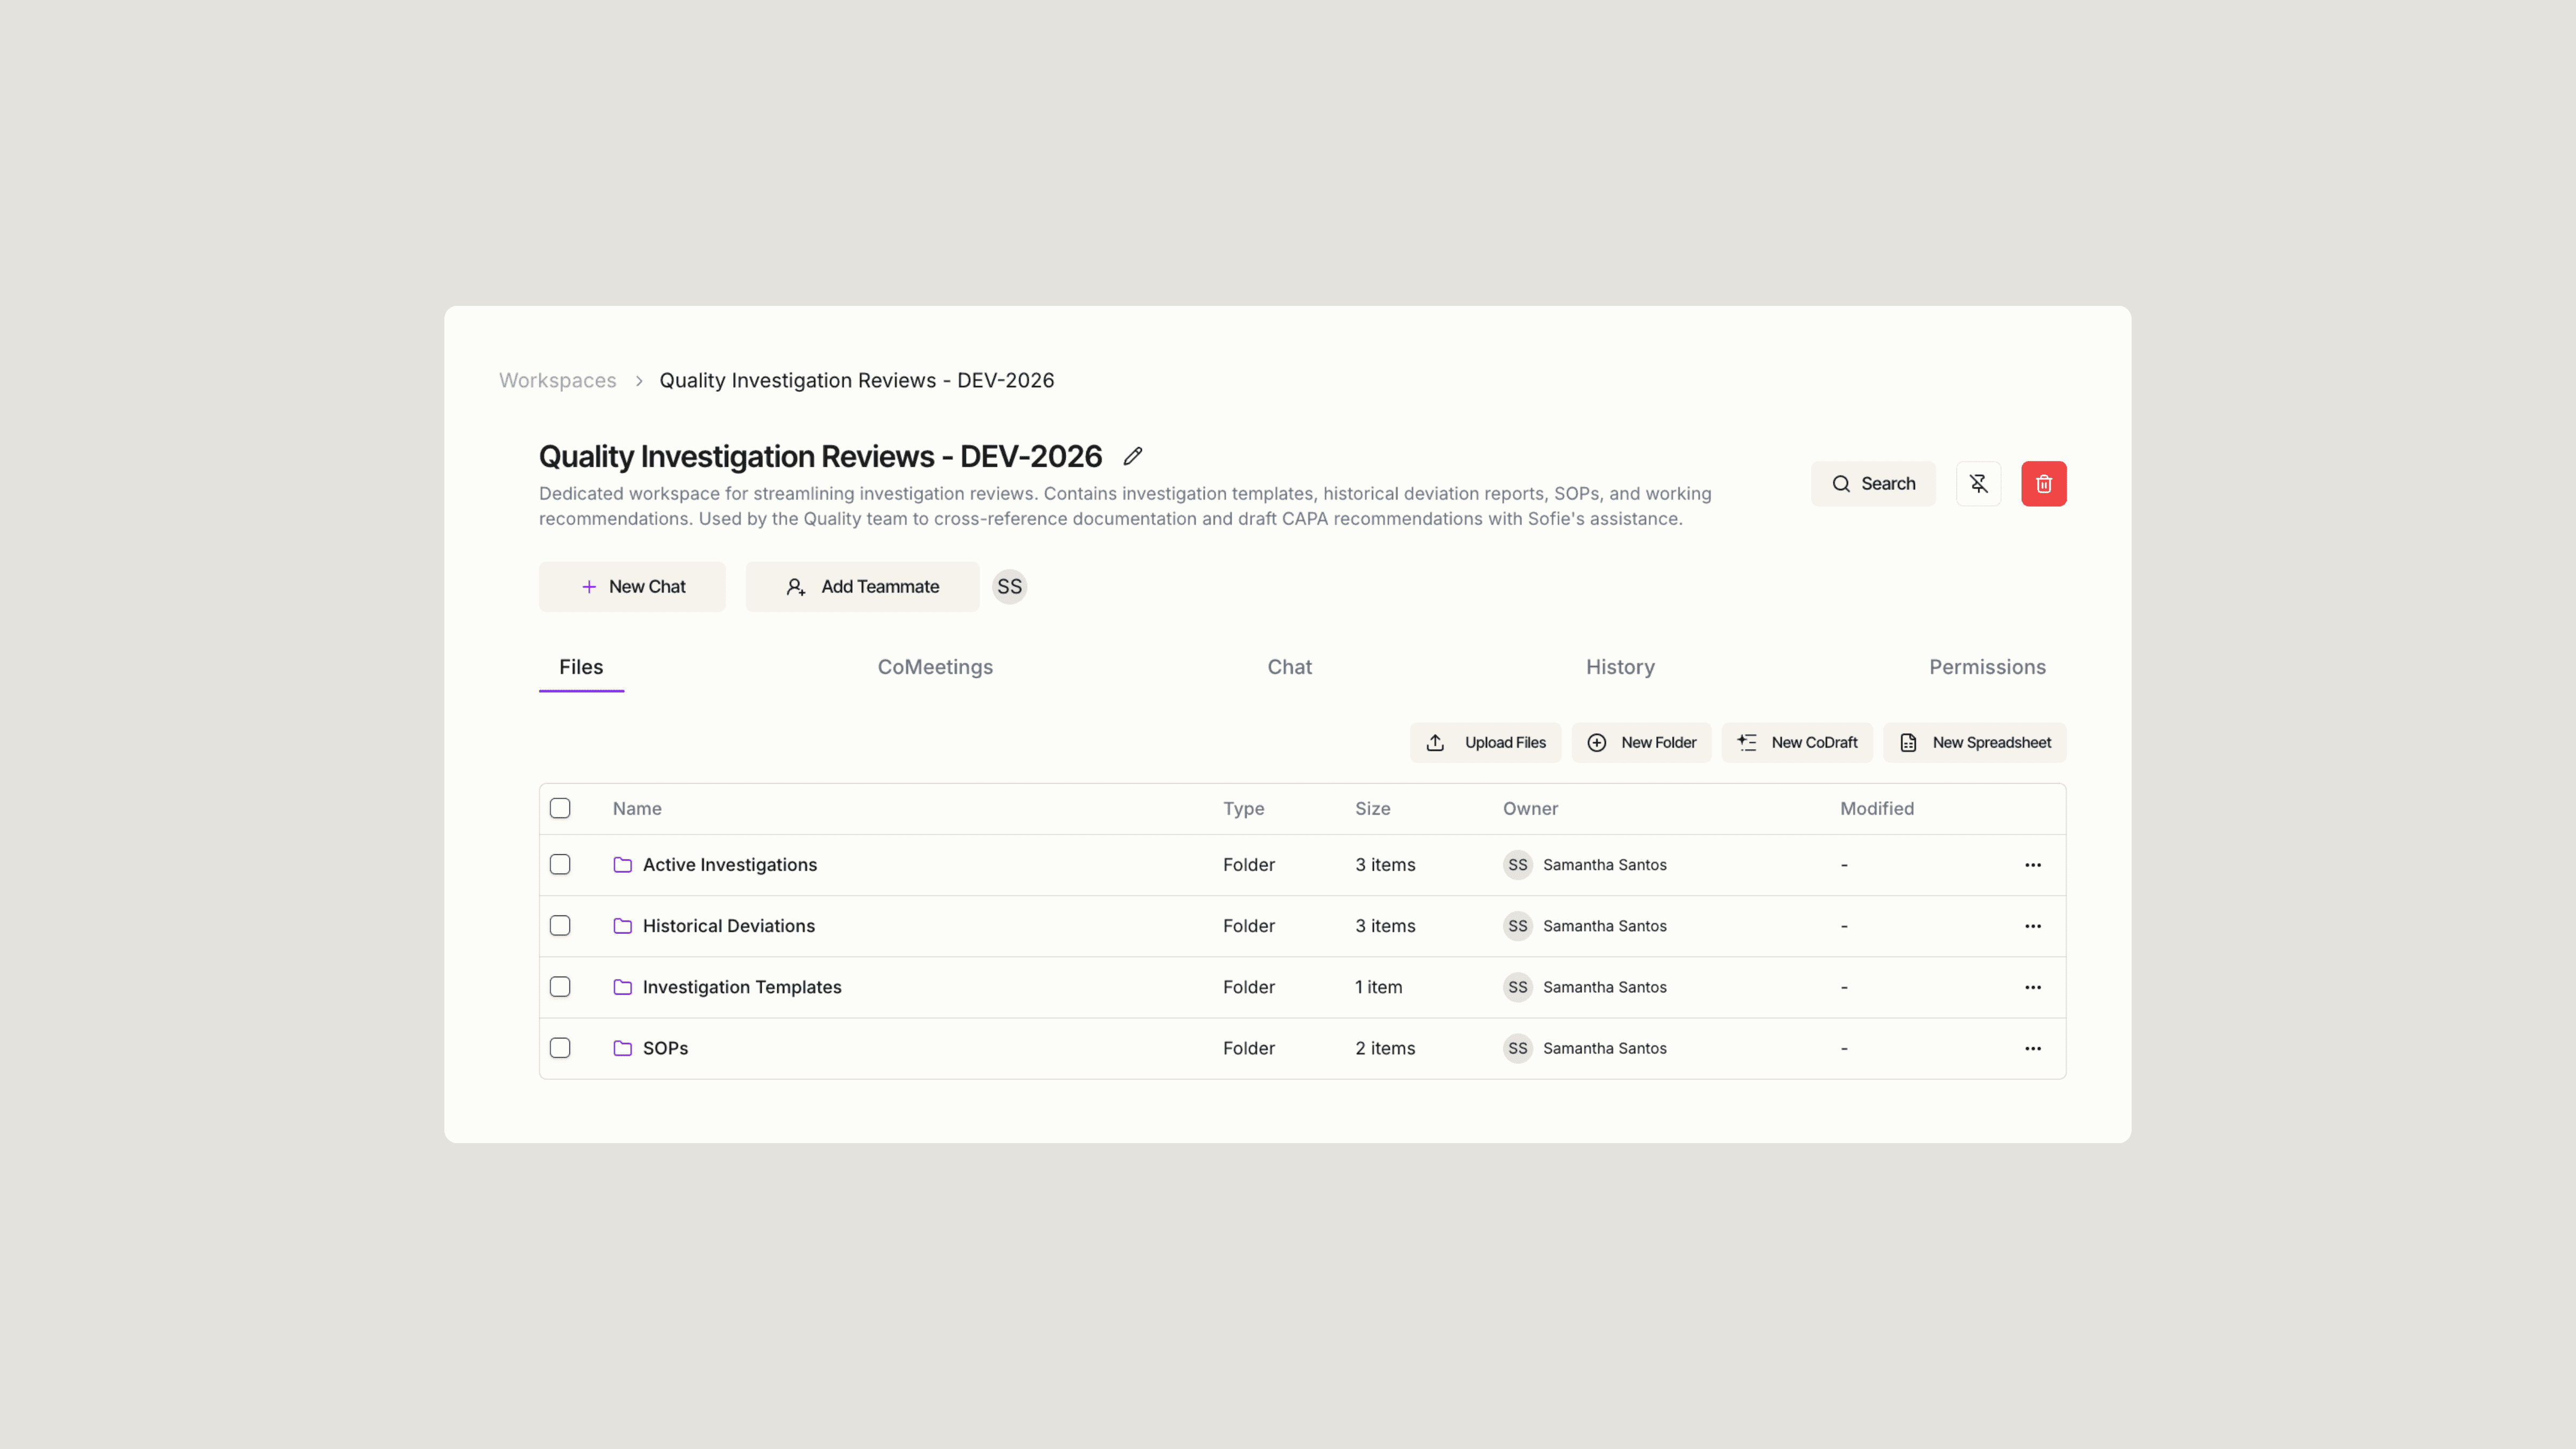The width and height of the screenshot is (2576, 1449).
Task: Open more options for Historical Deviations
Action: pos(2033,926)
